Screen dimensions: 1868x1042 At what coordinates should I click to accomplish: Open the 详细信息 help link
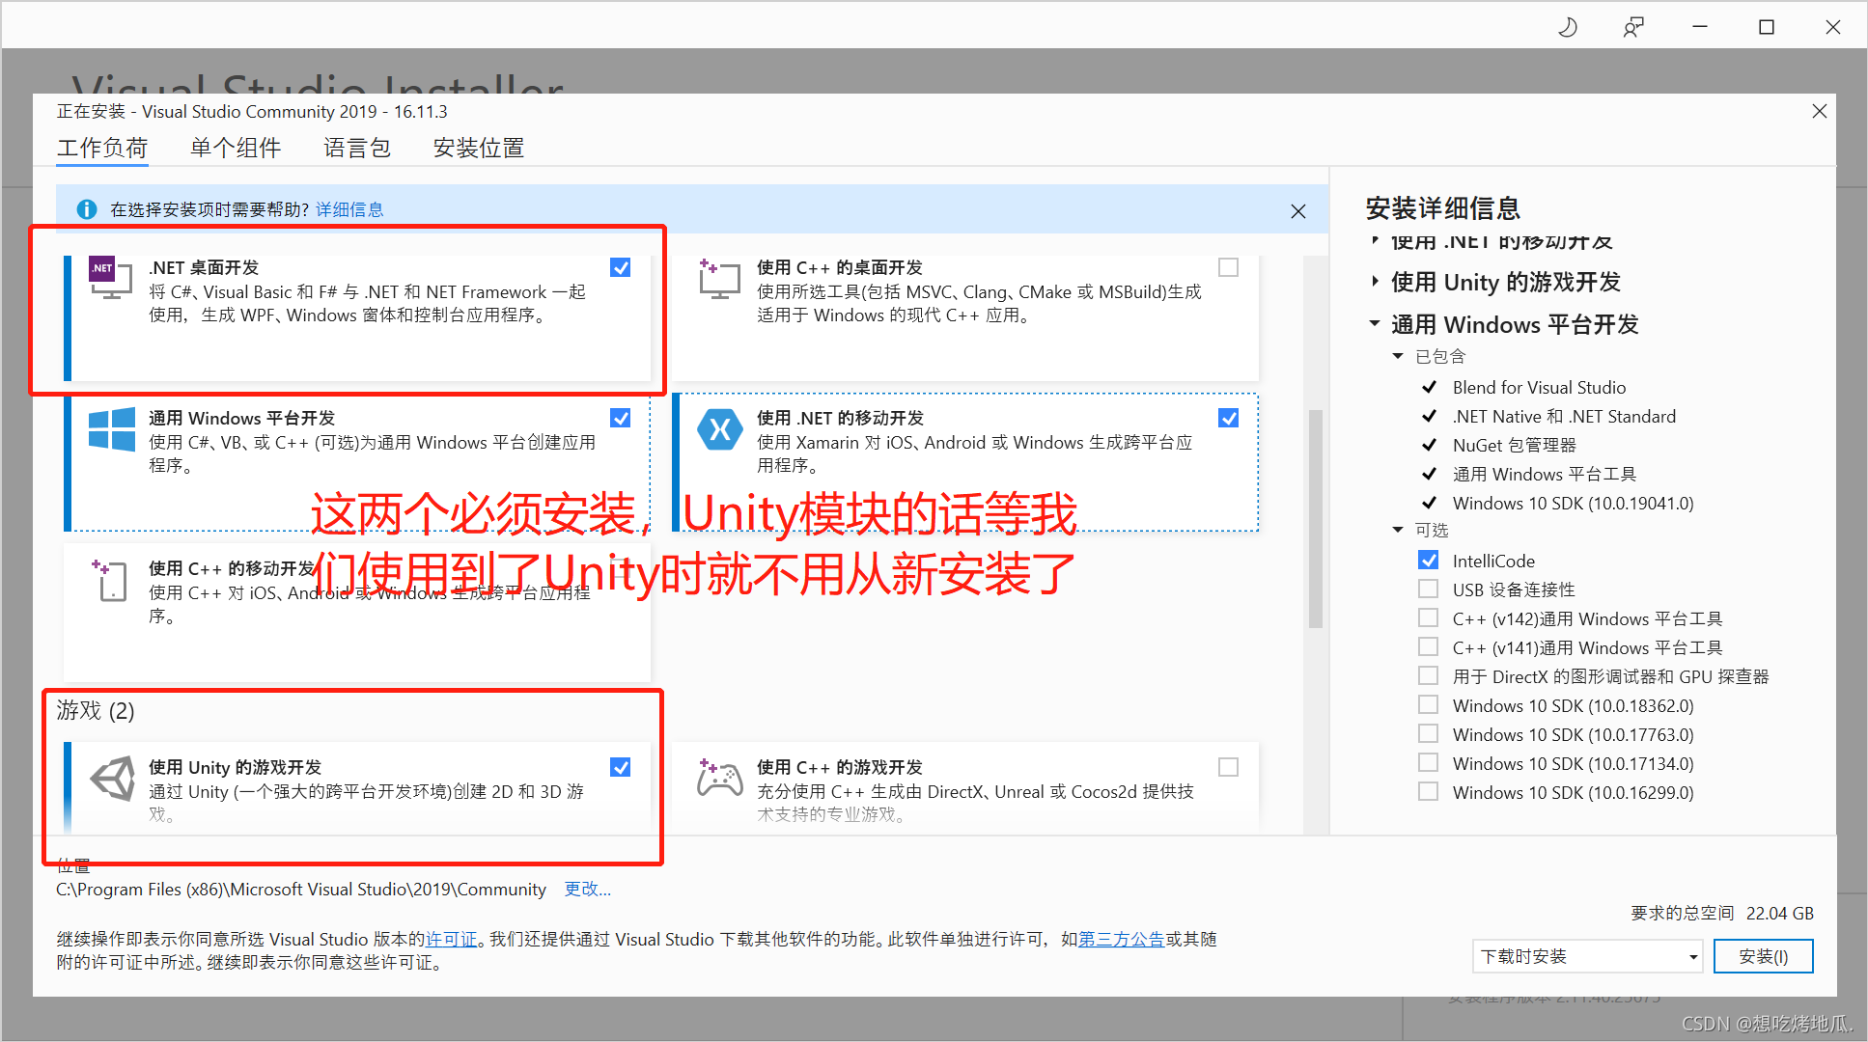pos(349,209)
